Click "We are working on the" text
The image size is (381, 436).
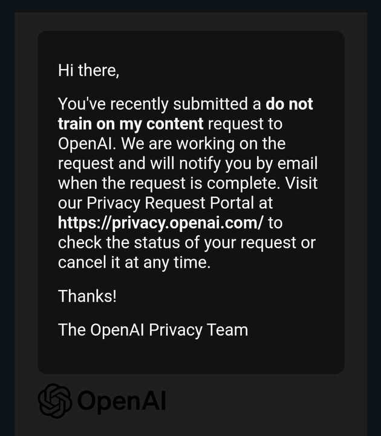pyautogui.click(x=203, y=144)
